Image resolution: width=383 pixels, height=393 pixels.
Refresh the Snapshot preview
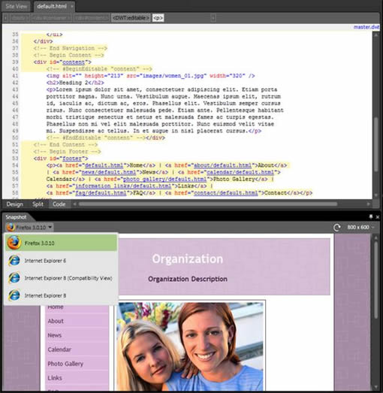pos(337,228)
